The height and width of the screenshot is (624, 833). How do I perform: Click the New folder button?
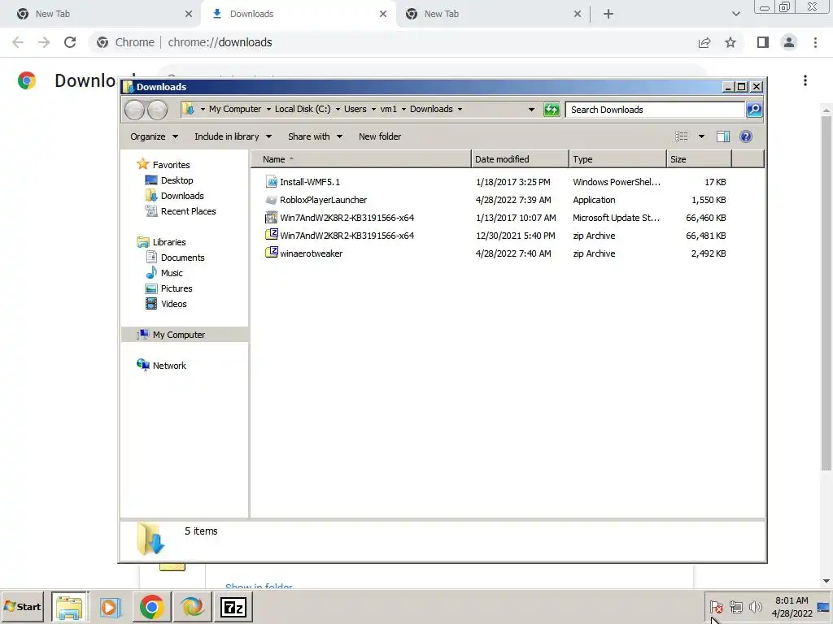point(380,136)
